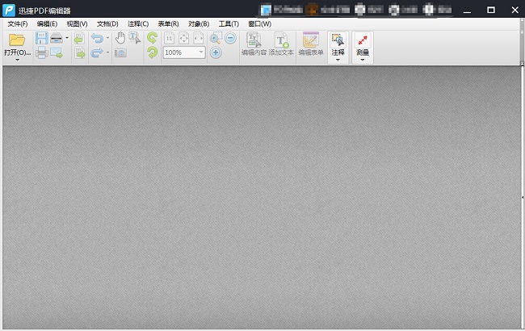Click the 添加文本 tool
Viewport: 525px width, 331px height.
click(x=281, y=44)
